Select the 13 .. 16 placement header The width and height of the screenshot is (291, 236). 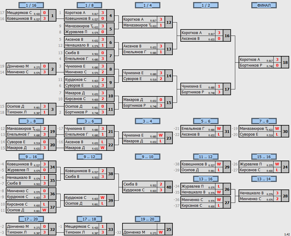(x=206, y=179)
